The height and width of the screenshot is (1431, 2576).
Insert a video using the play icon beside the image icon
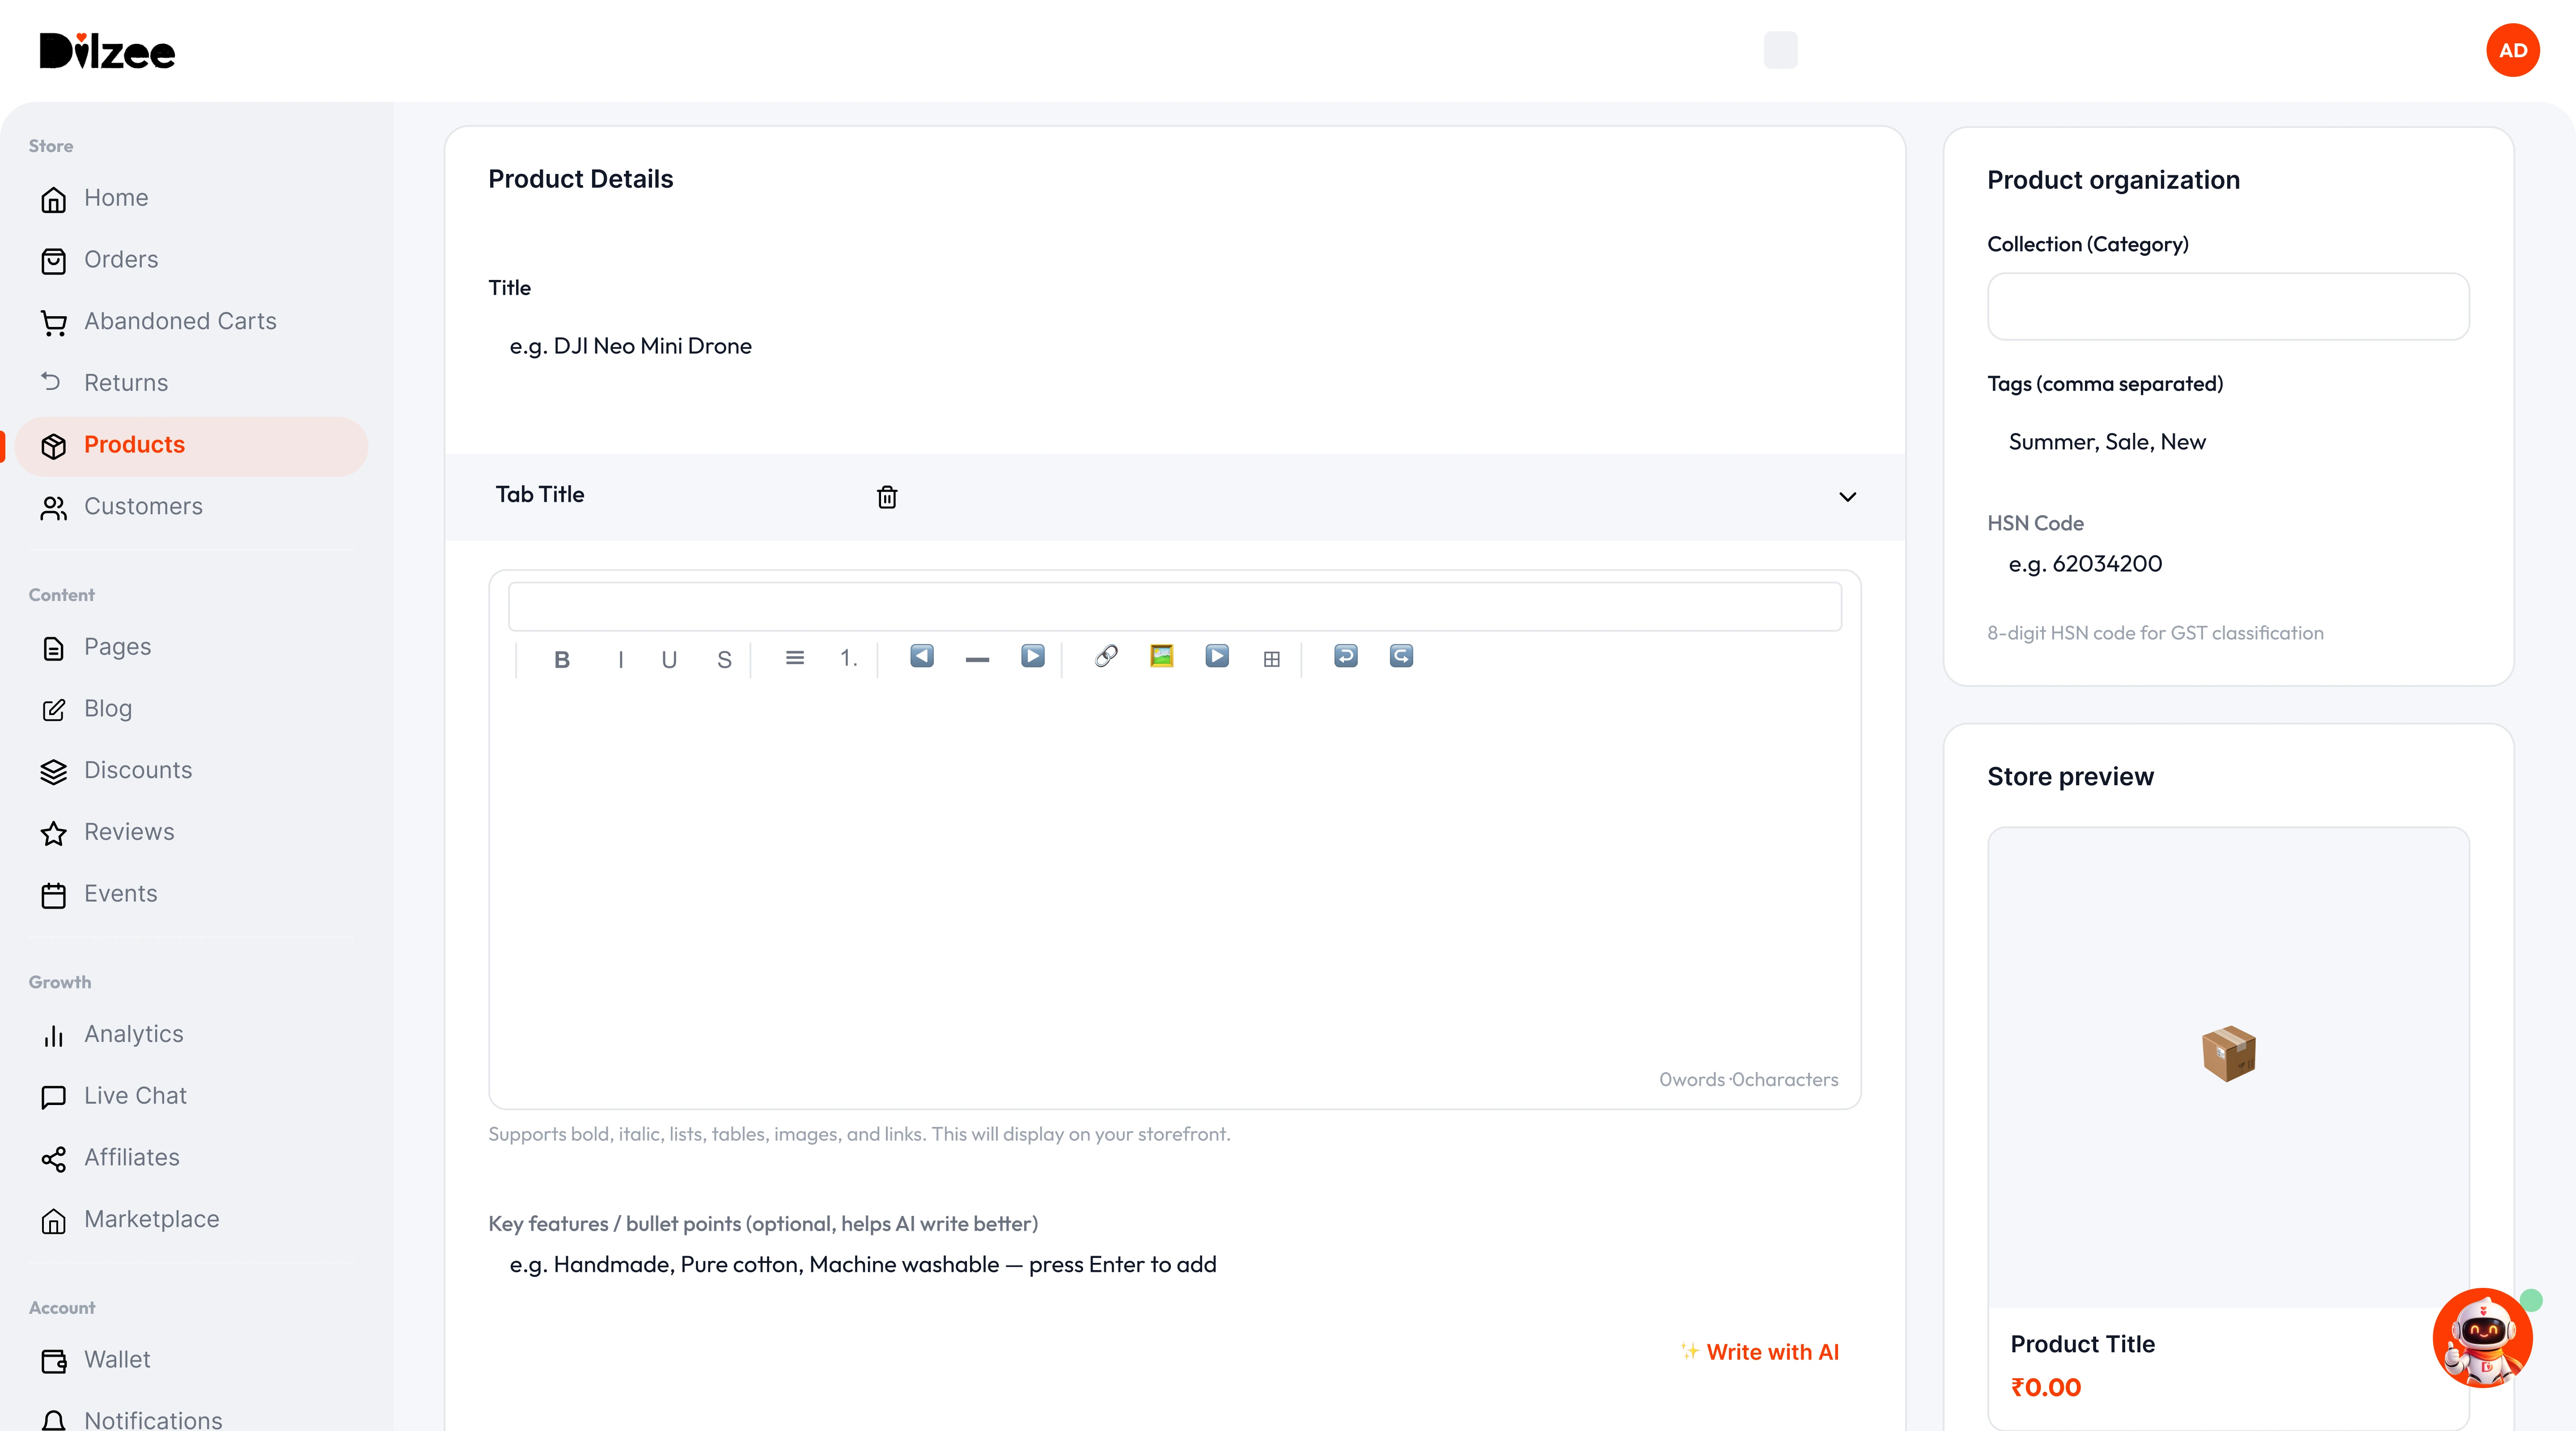pyautogui.click(x=1217, y=656)
